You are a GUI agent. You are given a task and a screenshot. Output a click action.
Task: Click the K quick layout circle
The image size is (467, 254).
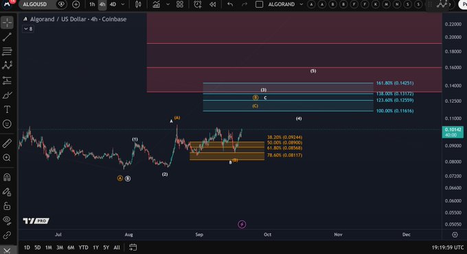click(x=376, y=5)
